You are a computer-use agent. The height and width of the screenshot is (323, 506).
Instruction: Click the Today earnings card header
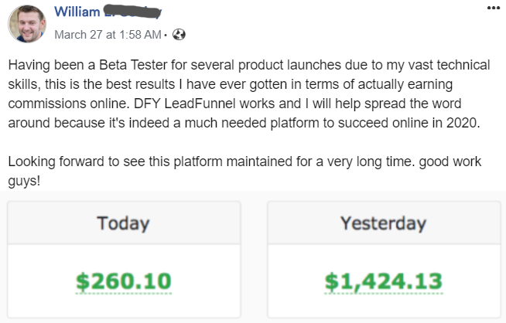[124, 224]
